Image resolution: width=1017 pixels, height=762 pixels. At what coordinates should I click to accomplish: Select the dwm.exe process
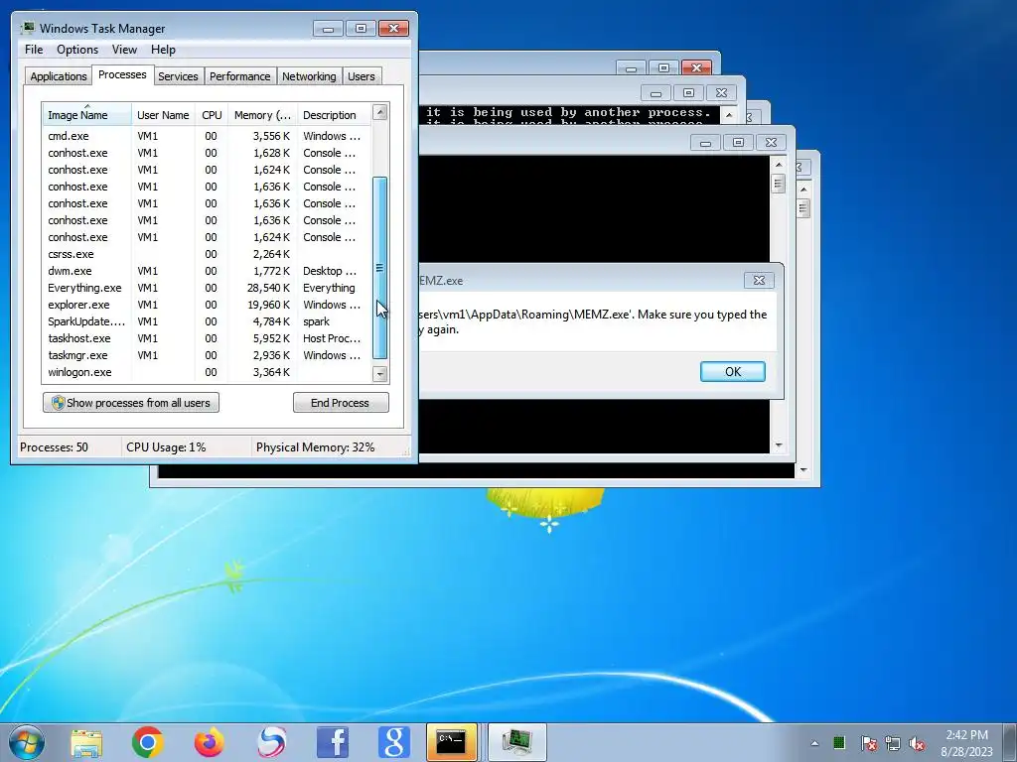pos(207,271)
